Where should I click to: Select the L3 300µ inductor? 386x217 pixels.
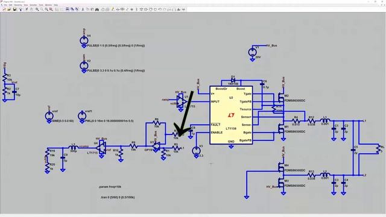pyautogui.click(x=73, y=148)
